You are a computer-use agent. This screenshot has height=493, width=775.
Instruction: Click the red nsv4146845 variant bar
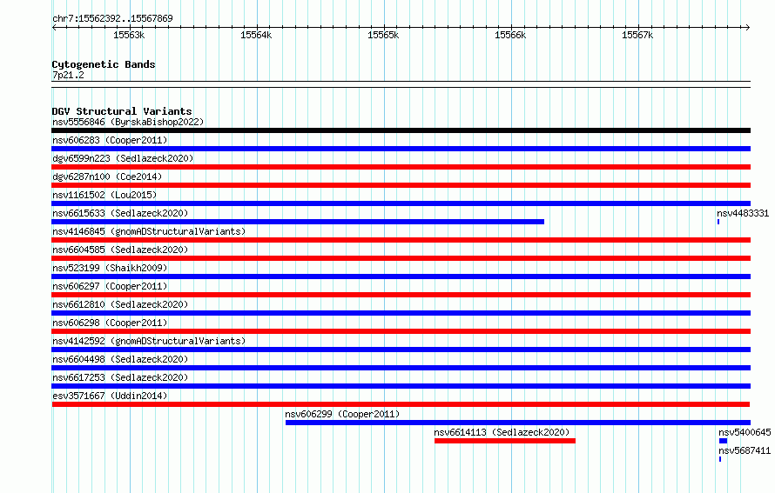[x=401, y=240]
